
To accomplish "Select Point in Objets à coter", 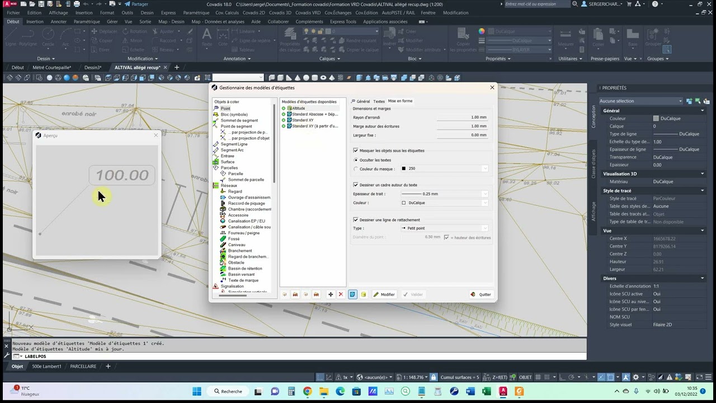I will pyautogui.click(x=225, y=108).
